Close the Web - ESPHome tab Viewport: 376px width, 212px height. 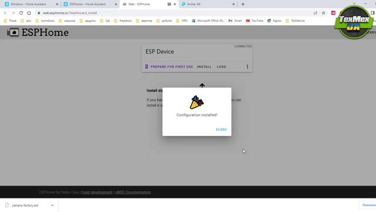(x=174, y=4)
